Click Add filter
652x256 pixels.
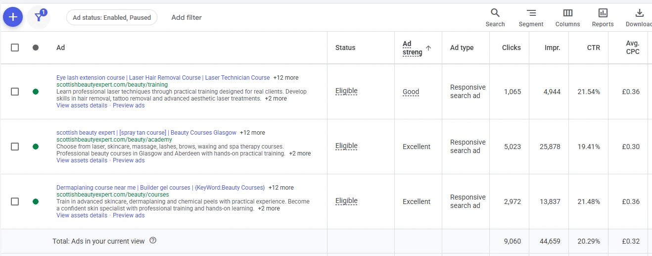pyautogui.click(x=186, y=17)
